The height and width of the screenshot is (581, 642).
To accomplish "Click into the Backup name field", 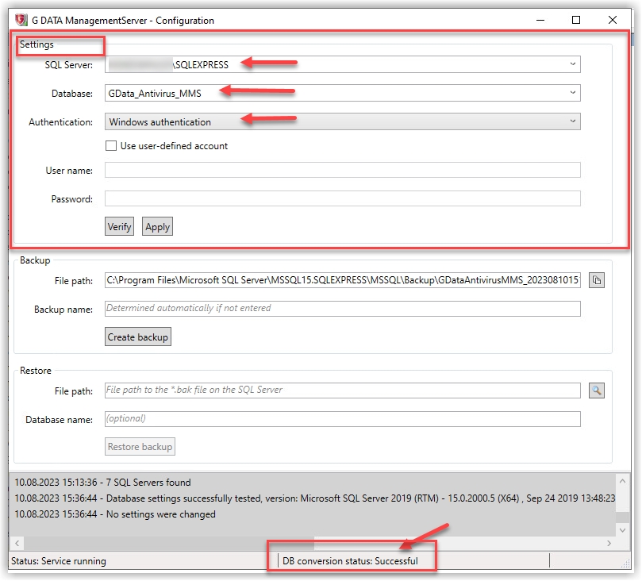I will click(342, 309).
